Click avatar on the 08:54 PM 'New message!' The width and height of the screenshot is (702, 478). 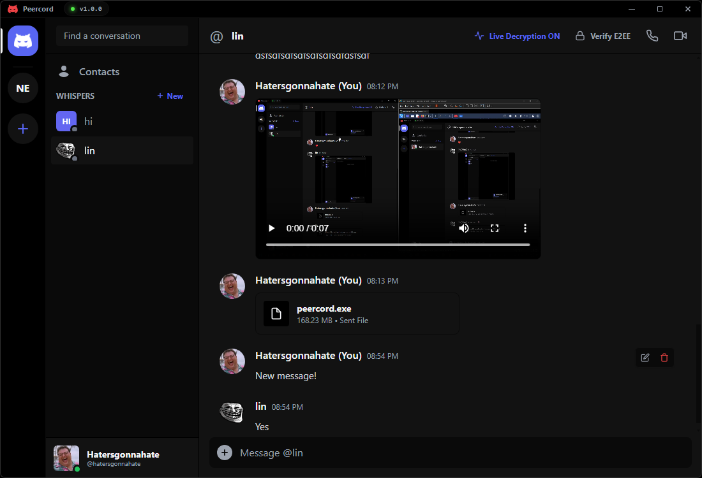point(232,361)
